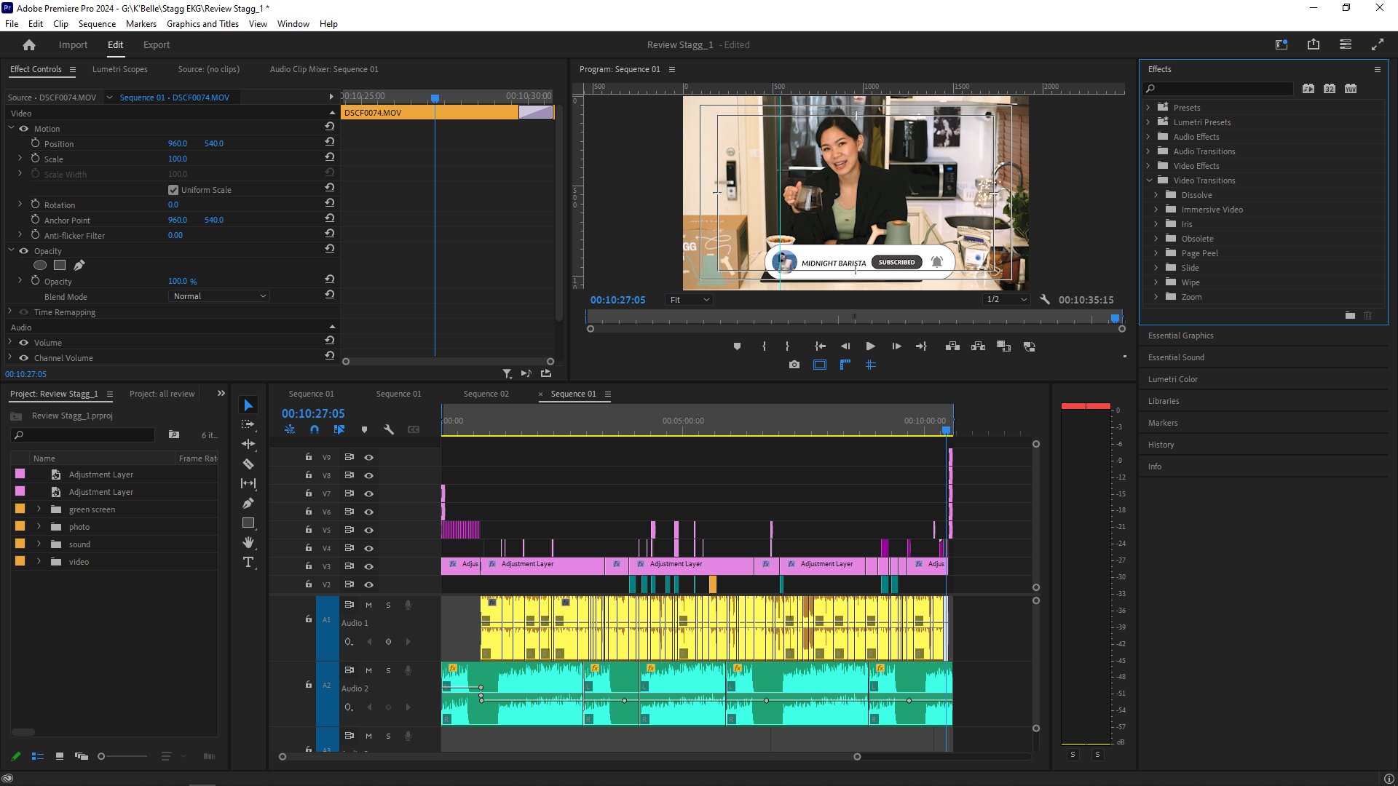The height and width of the screenshot is (786, 1398).
Task: Select the Type tool
Action: click(248, 562)
